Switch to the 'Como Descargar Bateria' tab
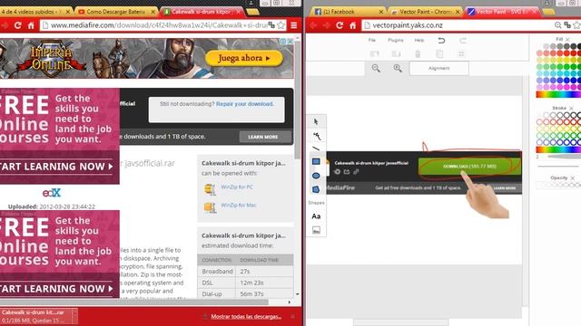The height and width of the screenshot is (326, 581). click(116, 12)
